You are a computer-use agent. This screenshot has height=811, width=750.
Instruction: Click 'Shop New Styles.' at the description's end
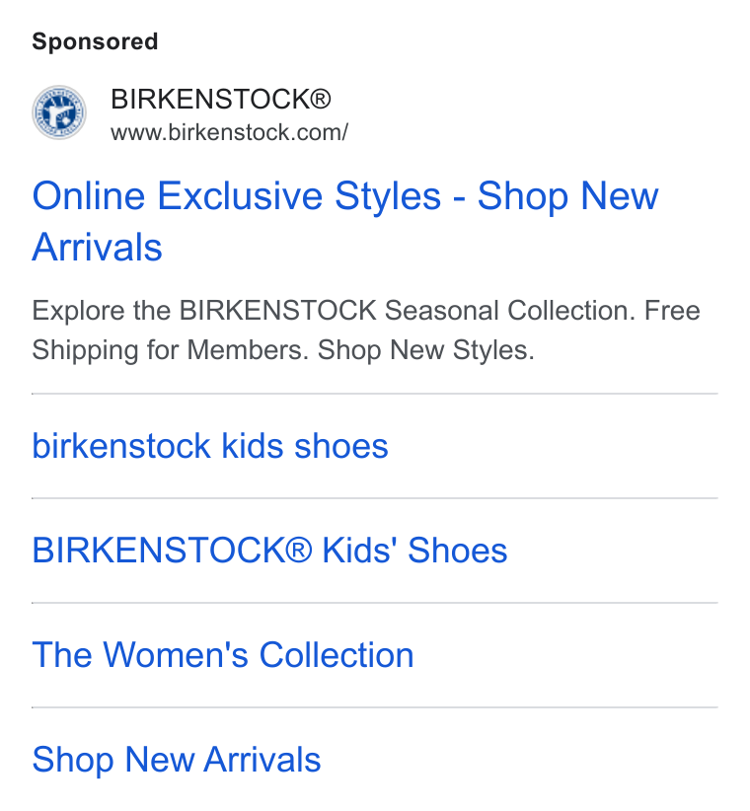click(425, 350)
